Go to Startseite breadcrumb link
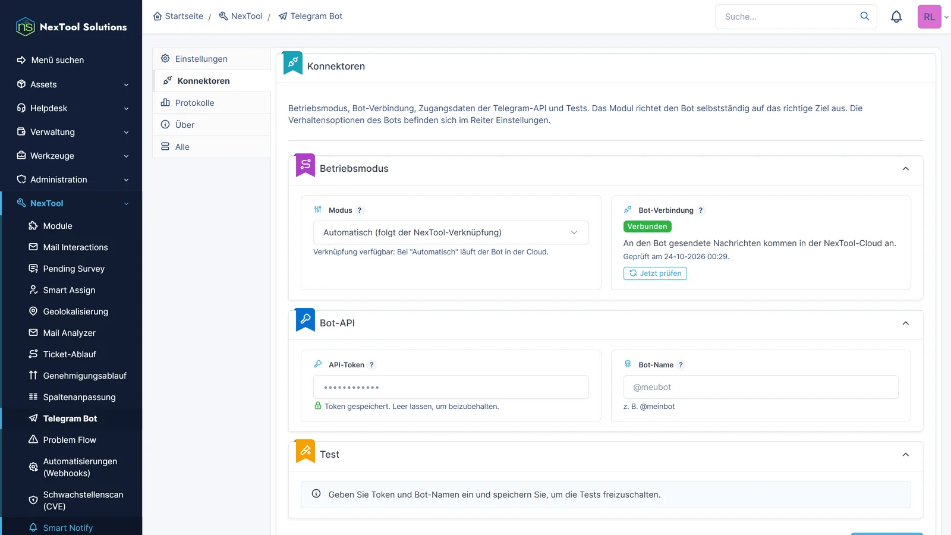 178,16
